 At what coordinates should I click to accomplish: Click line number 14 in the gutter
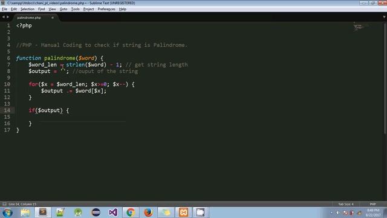click(7, 110)
